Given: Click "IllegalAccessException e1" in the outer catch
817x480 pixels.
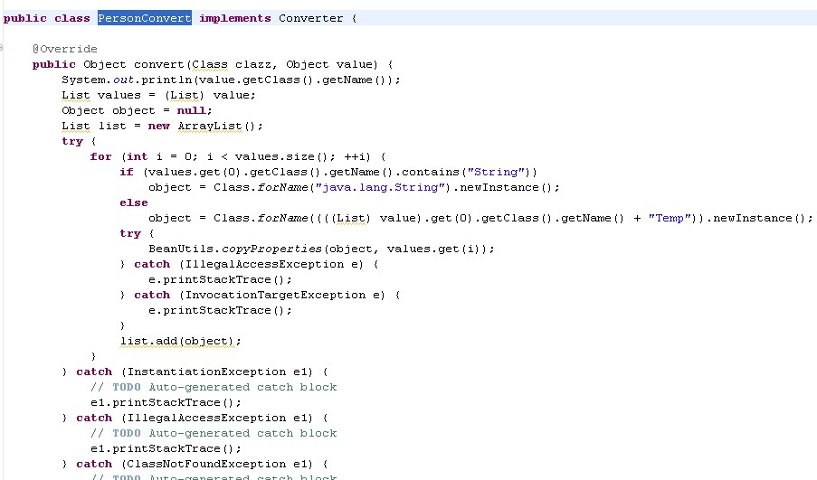Looking at the screenshot, I should pos(215,418).
